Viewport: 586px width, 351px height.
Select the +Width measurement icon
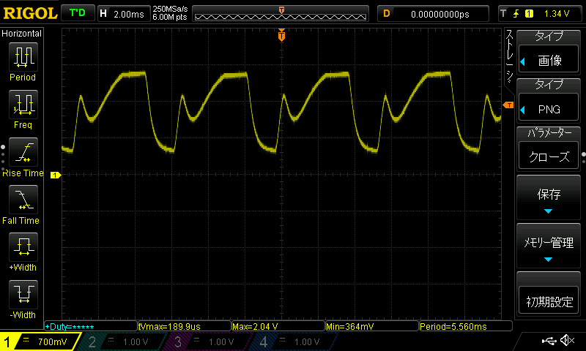[x=22, y=246]
